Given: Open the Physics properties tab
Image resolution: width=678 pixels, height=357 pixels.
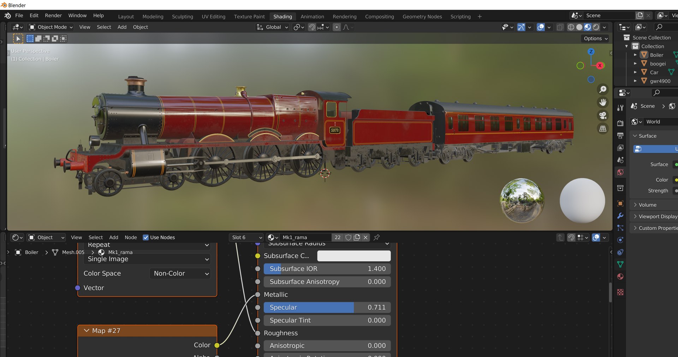Looking at the screenshot, I should [x=620, y=240].
